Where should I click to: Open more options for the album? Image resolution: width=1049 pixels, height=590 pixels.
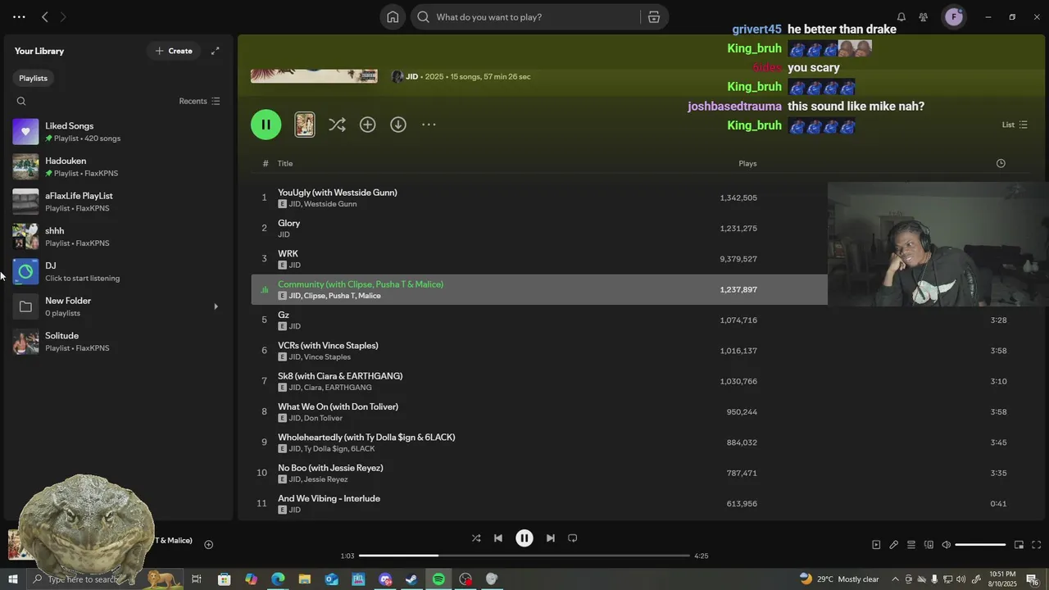pyautogui.click(x=429, y=125)
